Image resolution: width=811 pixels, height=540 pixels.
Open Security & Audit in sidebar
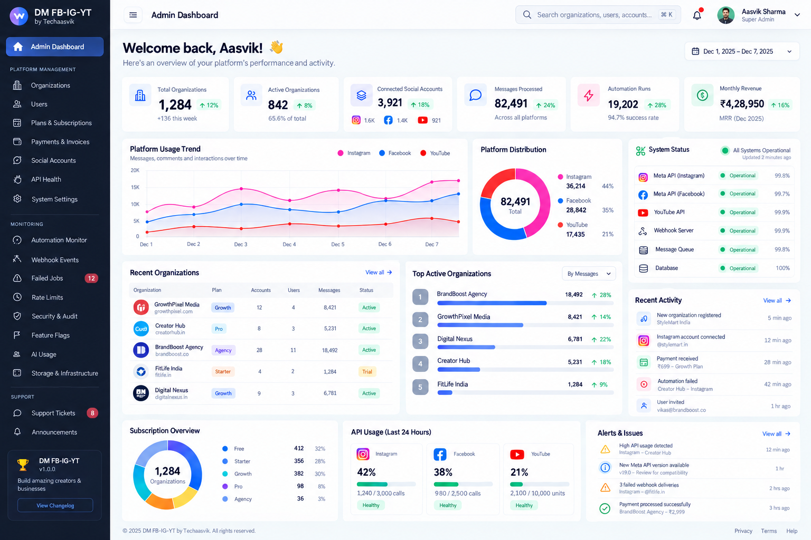(x=55, y=316)
